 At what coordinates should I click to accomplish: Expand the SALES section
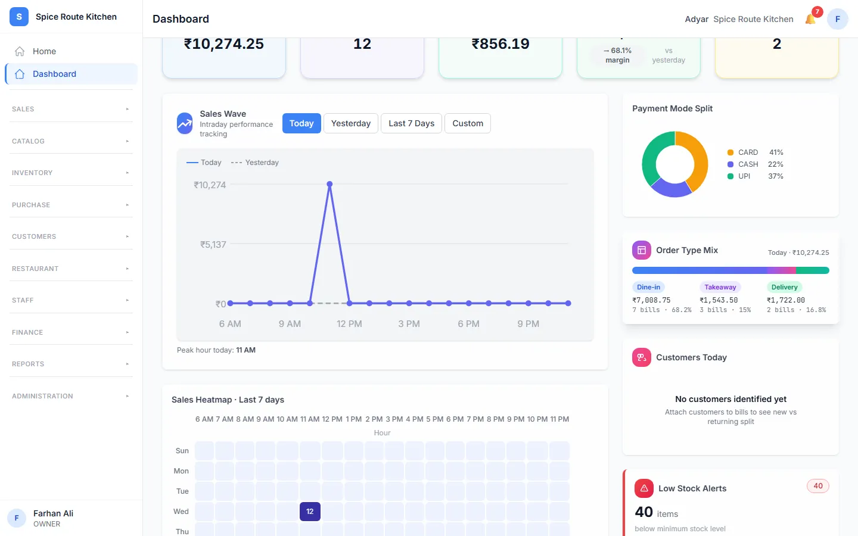71,109
